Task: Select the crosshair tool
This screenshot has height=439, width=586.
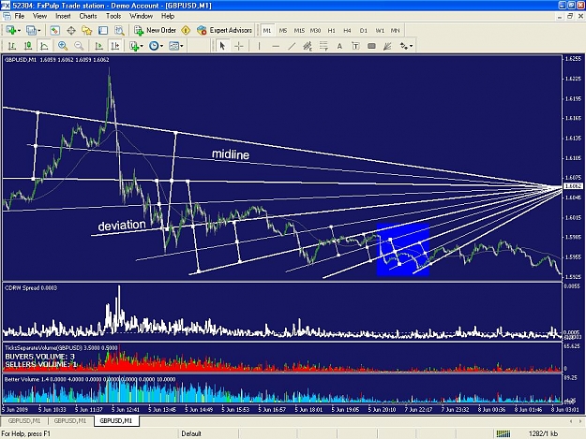Action: point(239,46)
